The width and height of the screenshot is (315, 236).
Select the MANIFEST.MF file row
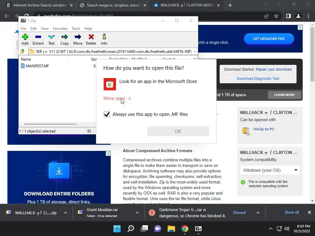click(35, 66)
